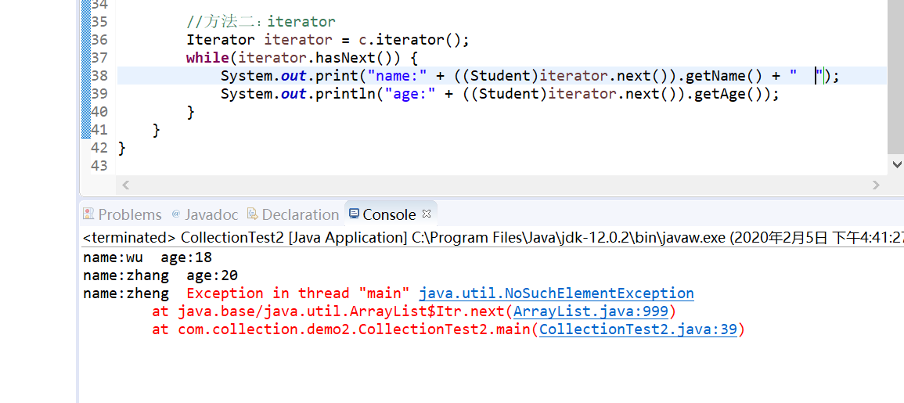Viewport: 904px width, 403px height.
Task: Click 'println' on line 39
Action: pyautogui.click(x=346, y=93)
